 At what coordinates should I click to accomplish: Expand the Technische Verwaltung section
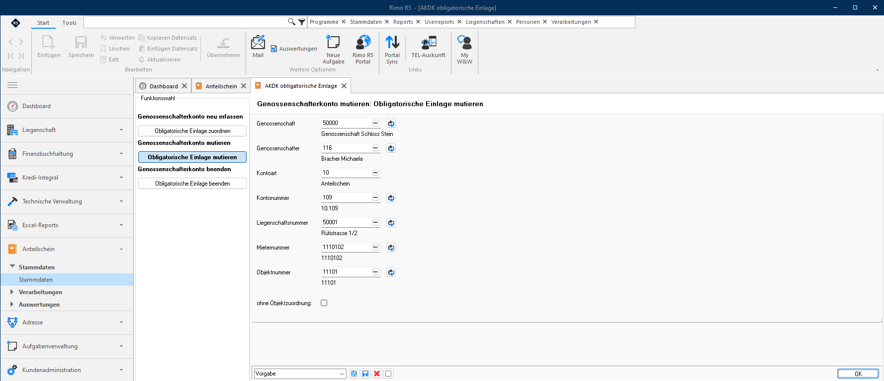(67, 201)
